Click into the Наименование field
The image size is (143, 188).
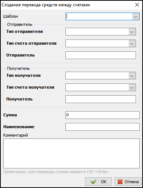(x=102, y=127)
